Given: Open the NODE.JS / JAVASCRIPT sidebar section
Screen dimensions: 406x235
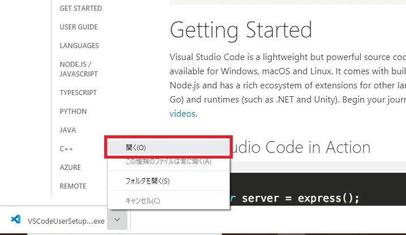Looking at the screenshot, I should coord(79,69).
